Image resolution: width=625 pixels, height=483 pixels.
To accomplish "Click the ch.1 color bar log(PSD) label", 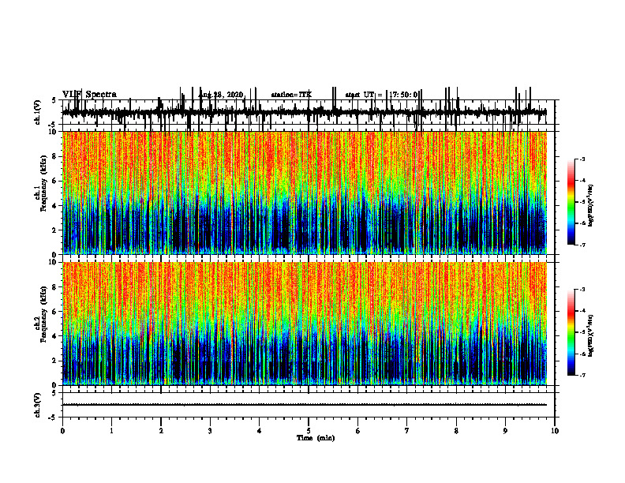I will tap(591, 206).
